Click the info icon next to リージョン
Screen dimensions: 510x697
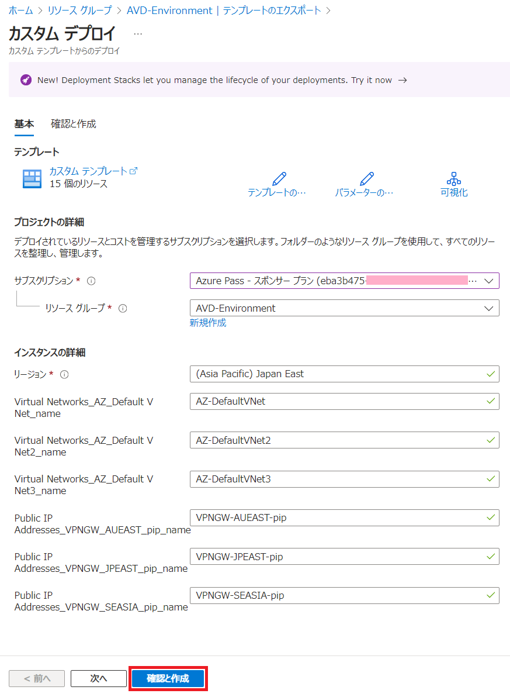click(64, 375)
